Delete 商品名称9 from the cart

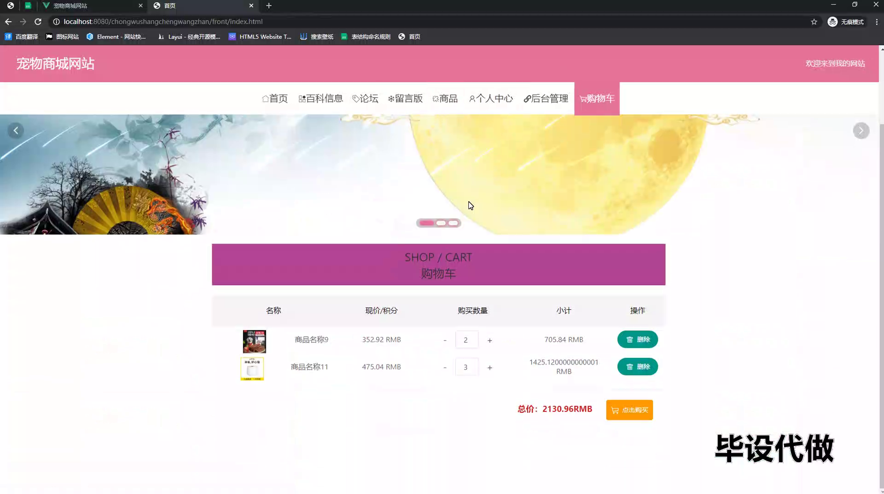[x=638, y=340]
